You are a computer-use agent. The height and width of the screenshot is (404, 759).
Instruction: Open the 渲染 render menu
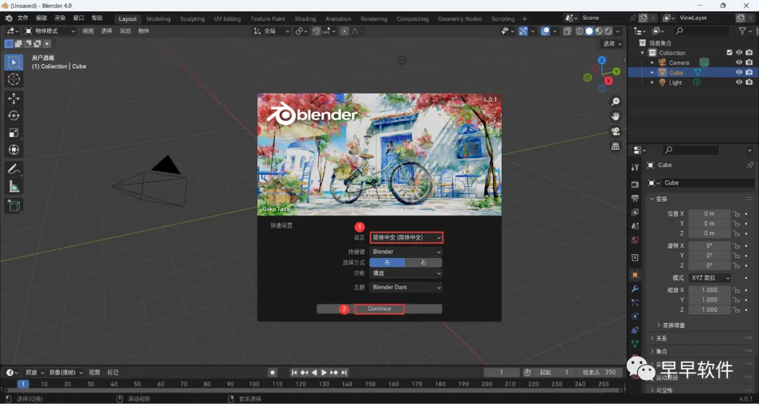(60, 18)
